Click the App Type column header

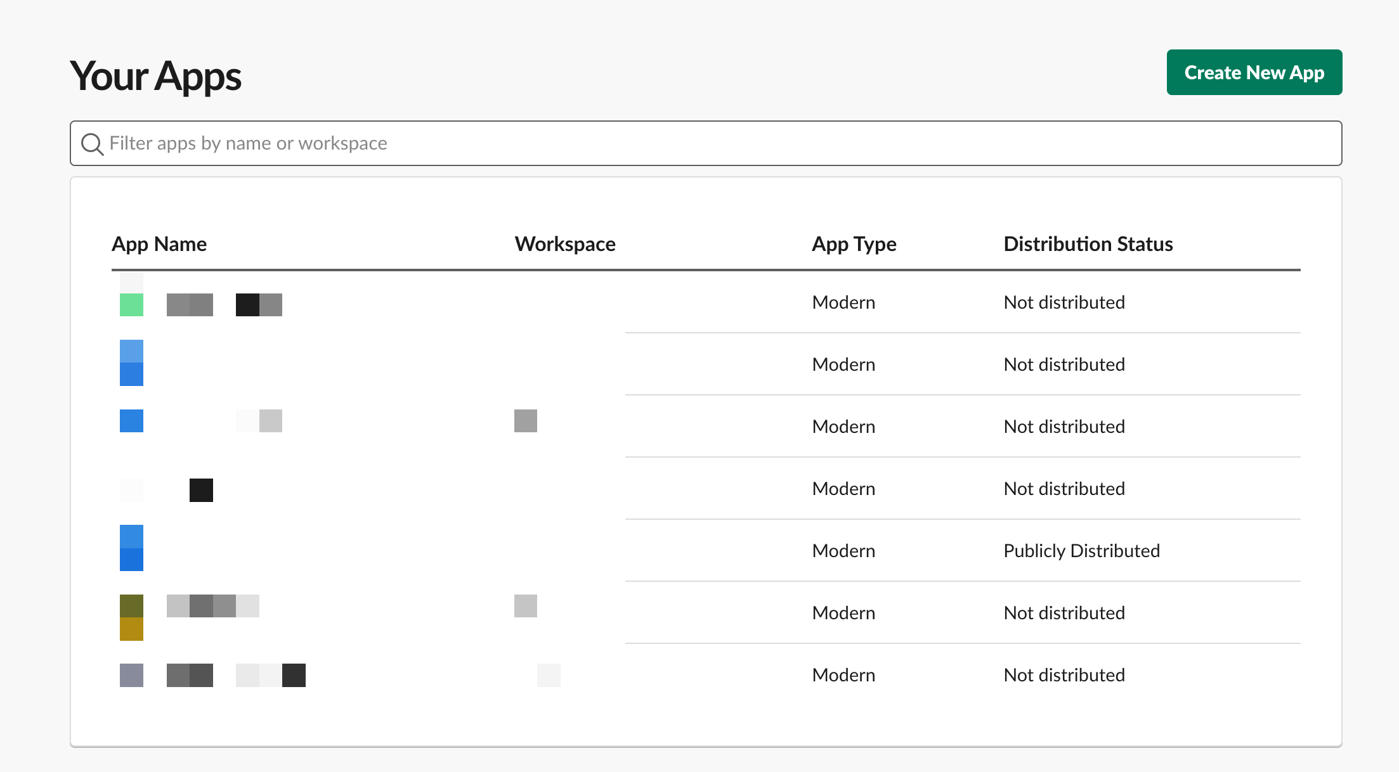click(854, 244)
